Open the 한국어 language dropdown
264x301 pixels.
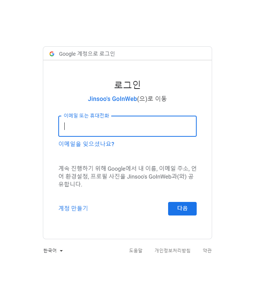(x=53, y=251)
